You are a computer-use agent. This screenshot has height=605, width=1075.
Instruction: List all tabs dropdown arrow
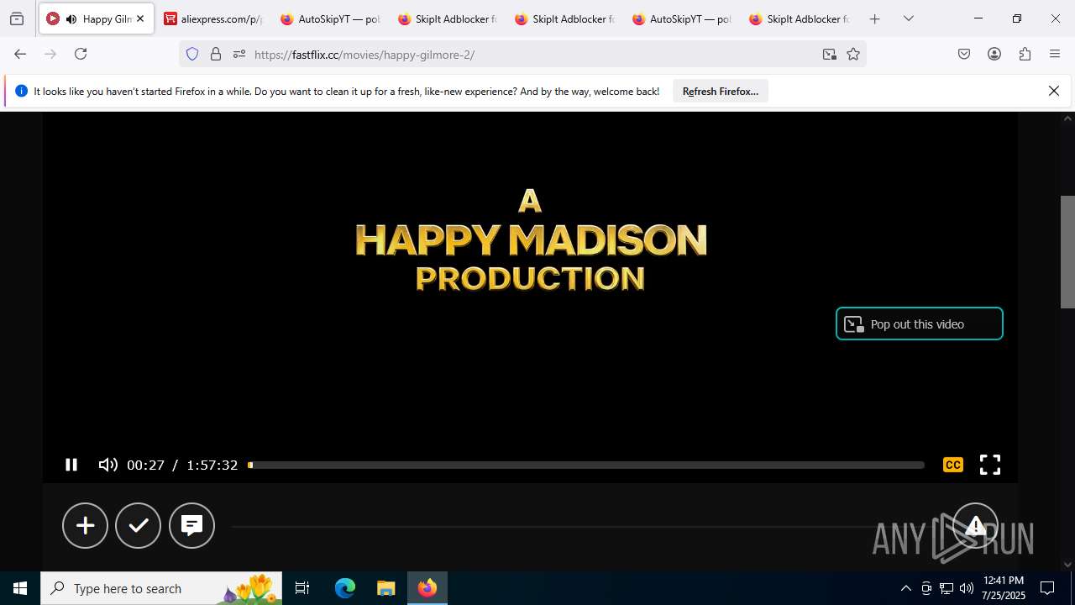(909, 18)
